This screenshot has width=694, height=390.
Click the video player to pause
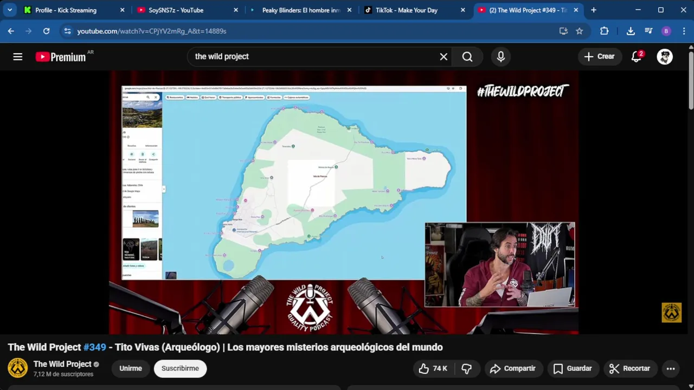(343, 203)
